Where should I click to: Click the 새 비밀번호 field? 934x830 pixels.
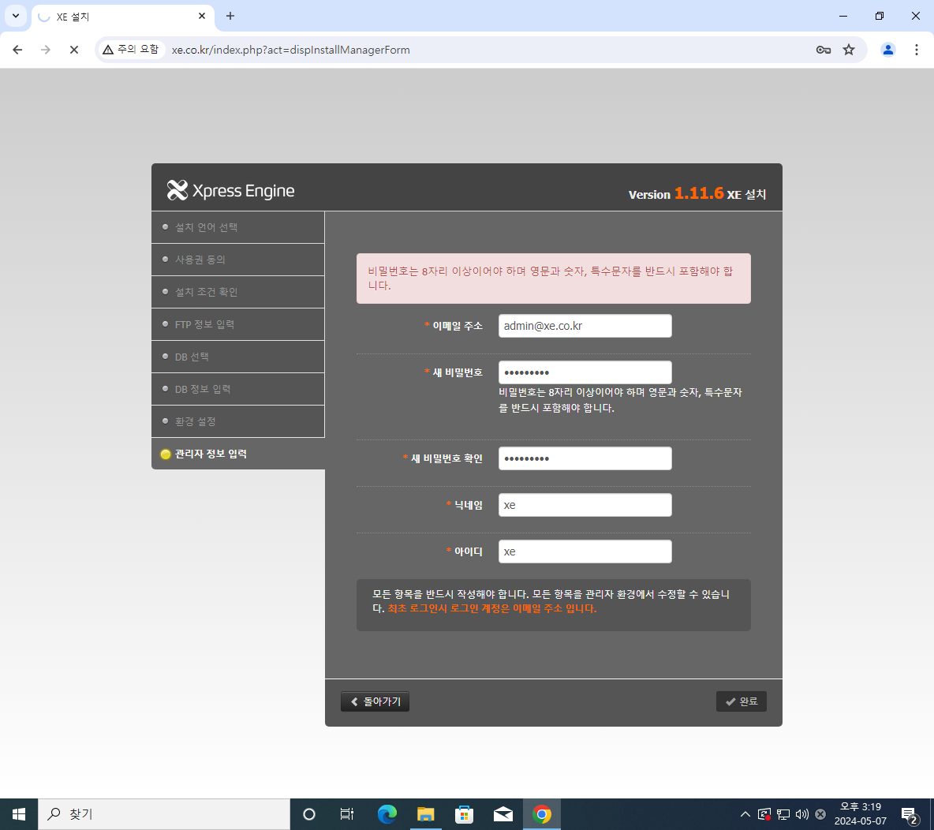point(585,372)
